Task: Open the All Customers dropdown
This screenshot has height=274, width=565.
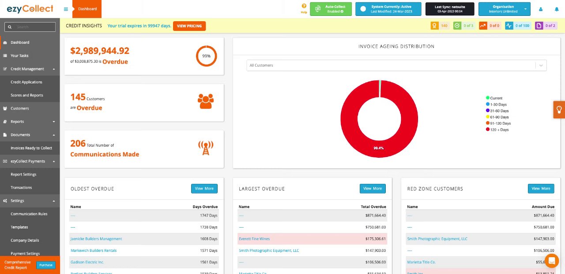Action: (x=396, y=65)
